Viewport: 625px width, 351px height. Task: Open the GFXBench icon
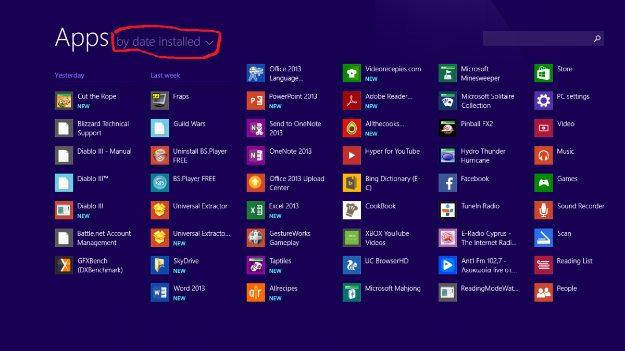click(x=64, y=265)
